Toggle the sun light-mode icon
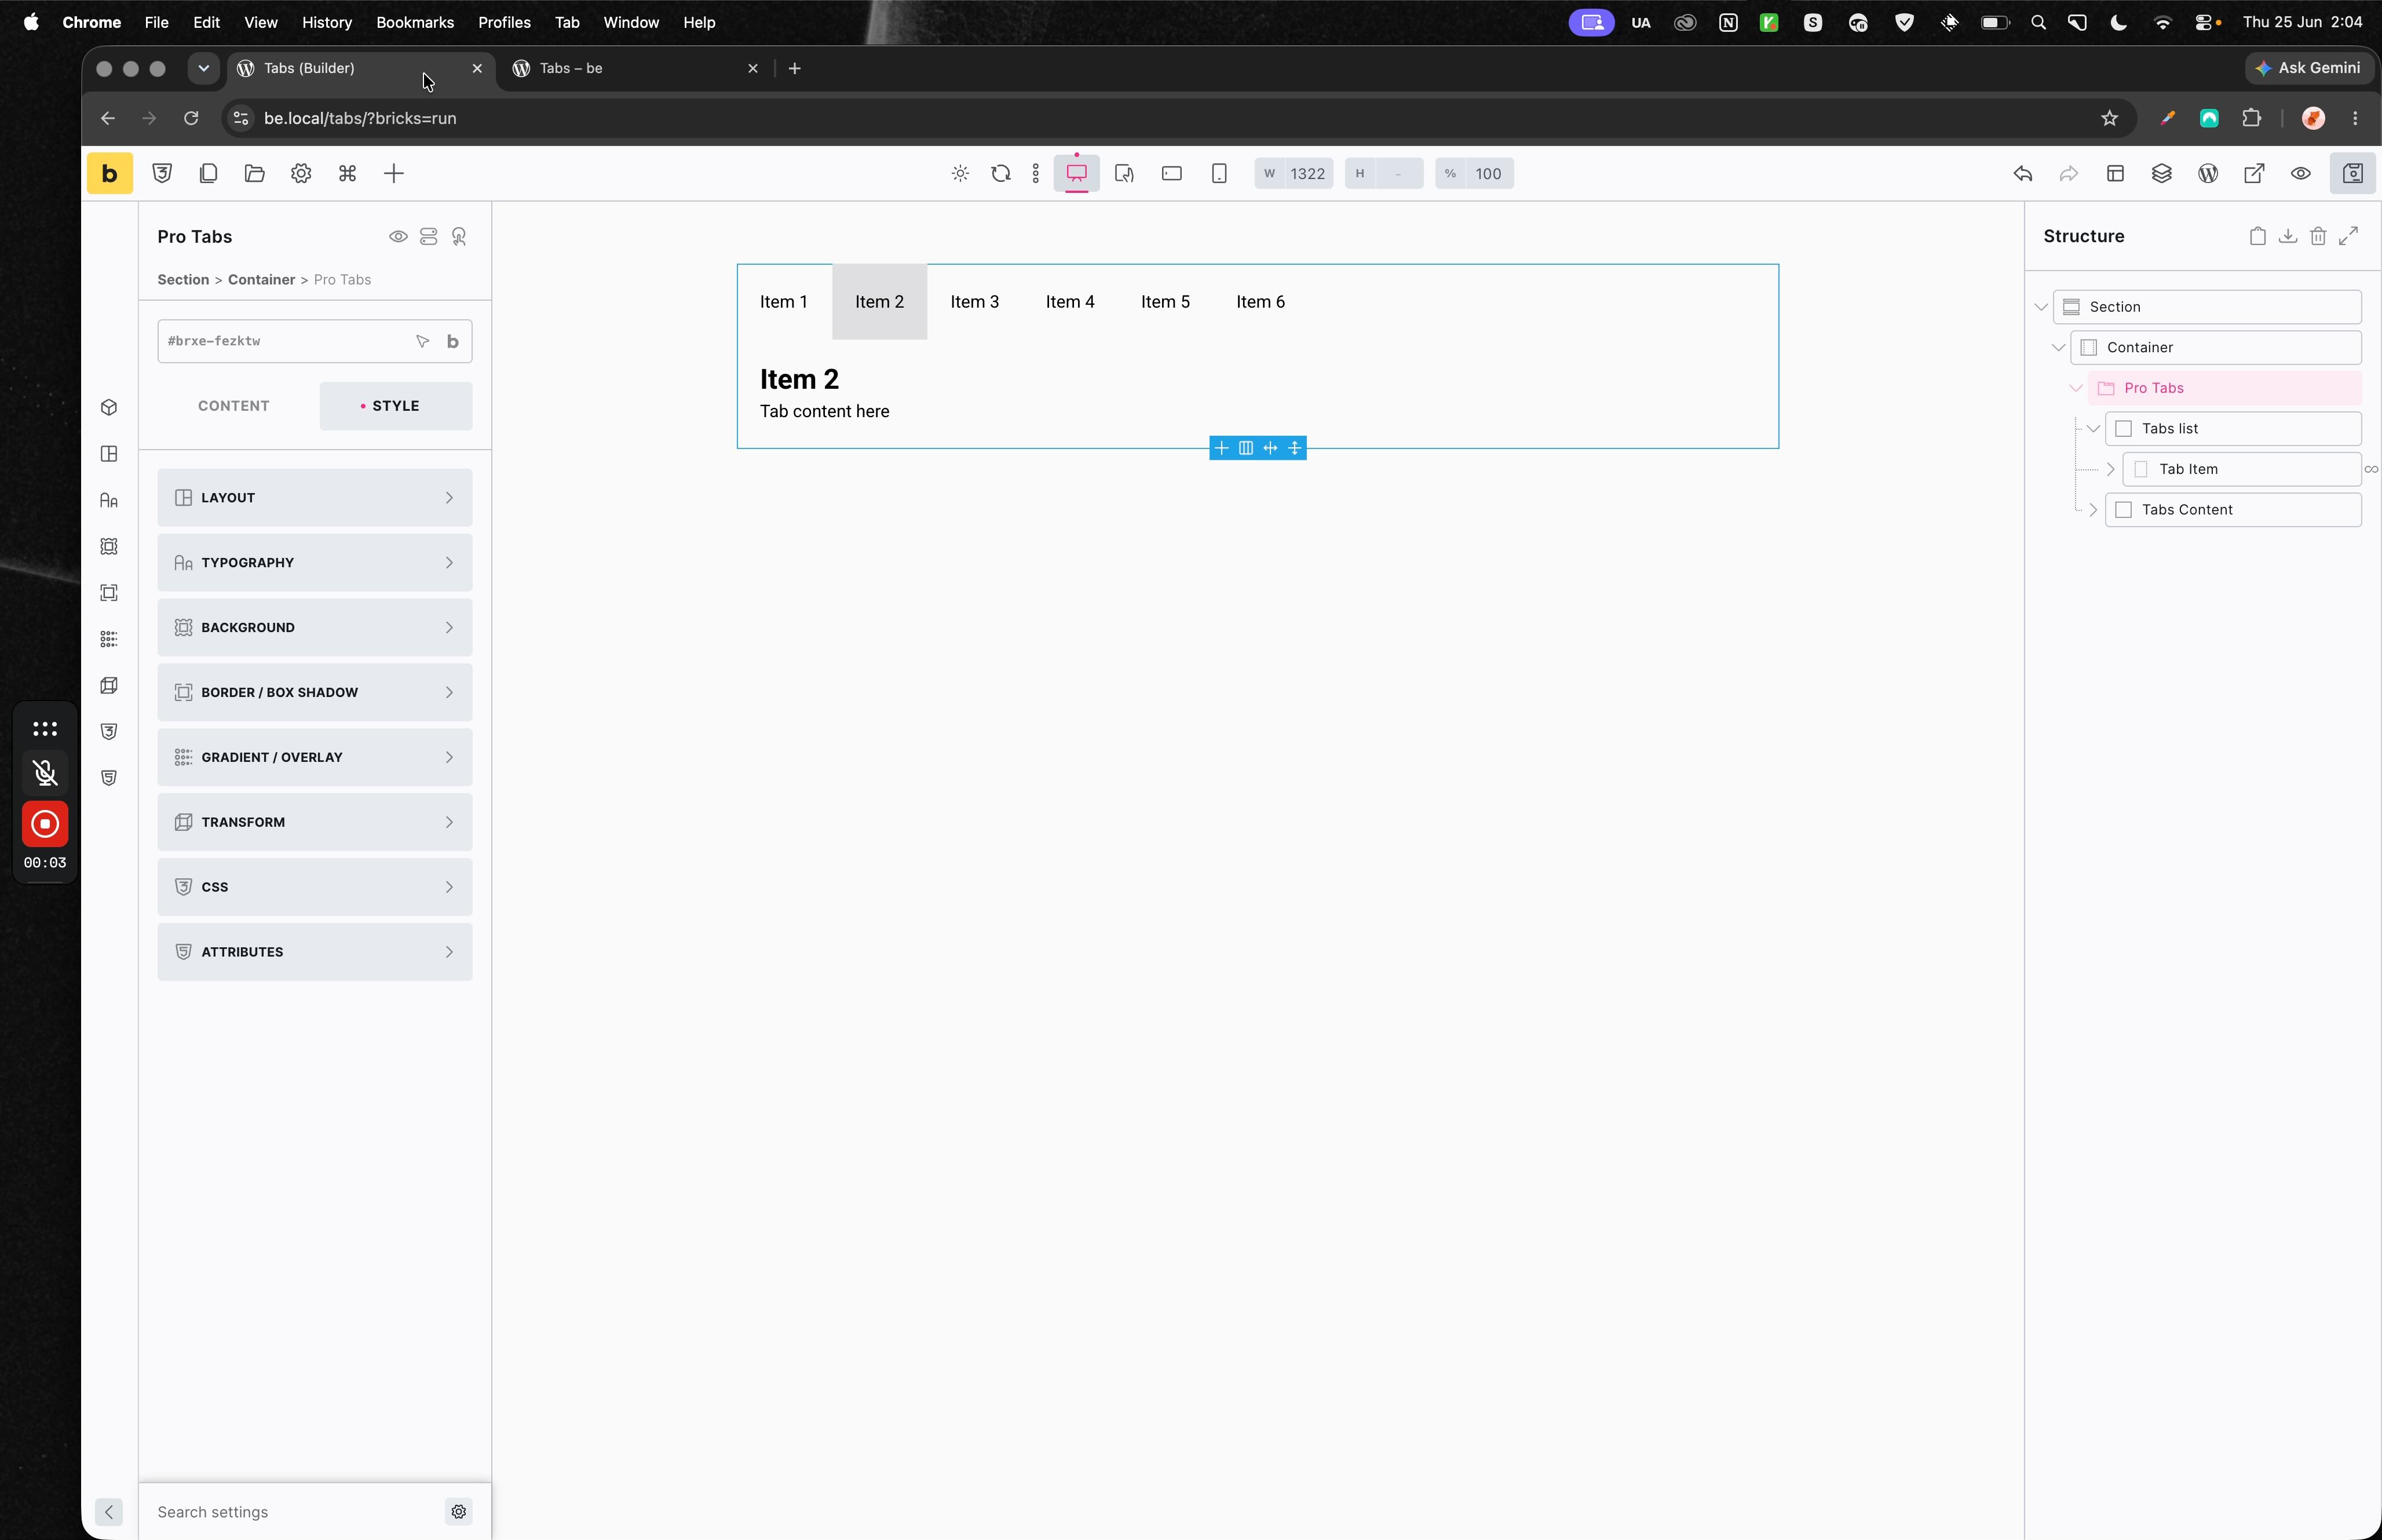Viewport: 2382px width, 1540px height. point(960,173)
